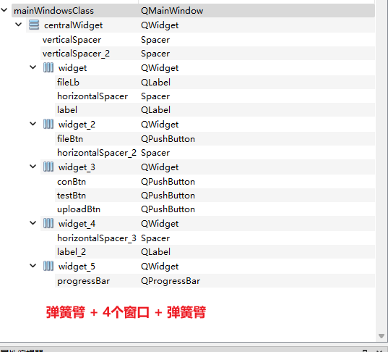
Task: Select the widget_5 object name
Action: click(x=77, y=267)
